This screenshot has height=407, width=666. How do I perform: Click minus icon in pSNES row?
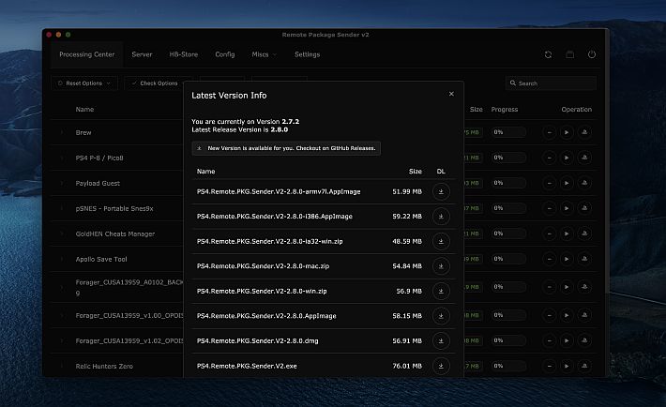click(550, 208)
